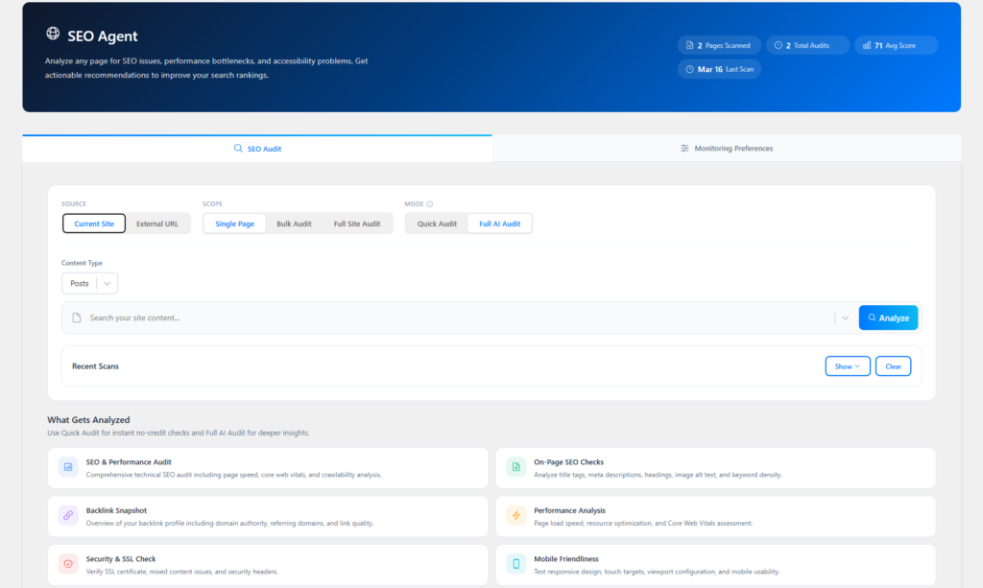Click the SEO Agent globe icon
The width and height of the screenshot is (983, 588).
(53, 35)
